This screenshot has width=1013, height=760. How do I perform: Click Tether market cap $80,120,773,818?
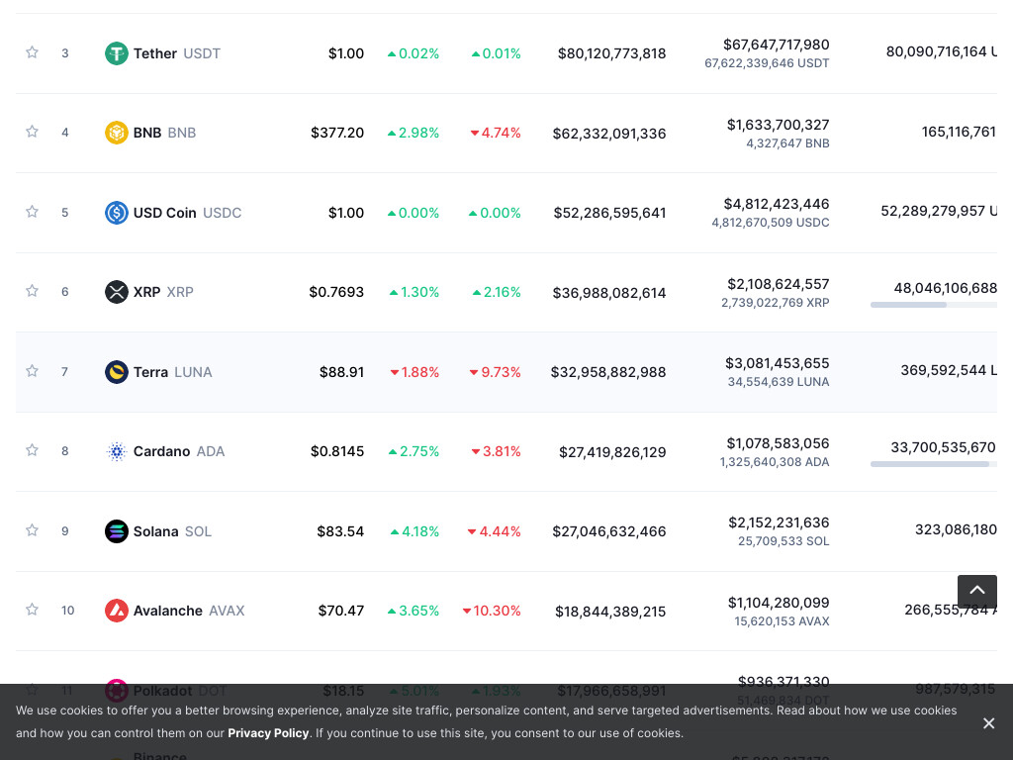(611, 53)
